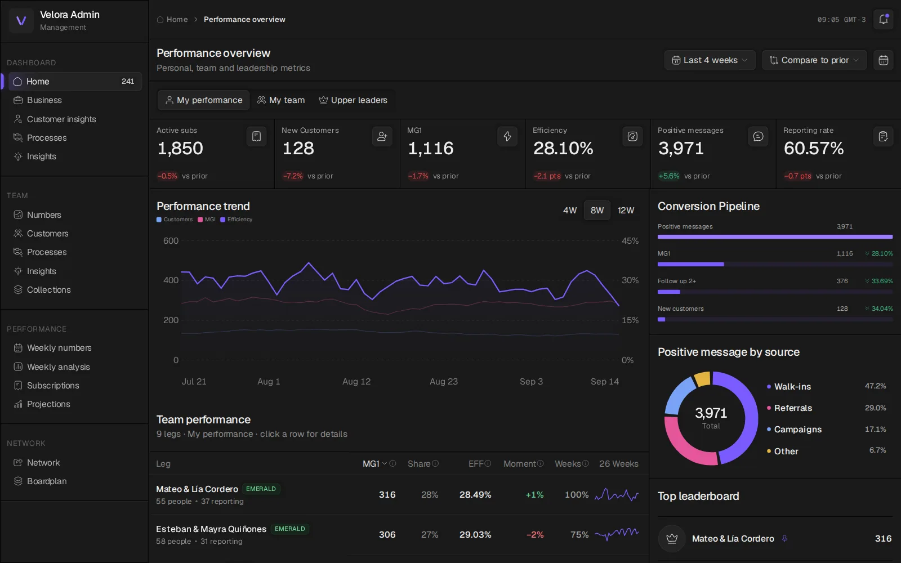The height and width of the screenshot is (563, 901).
Task: Open the Upper leaders tab
Action: tap(353, 100)
